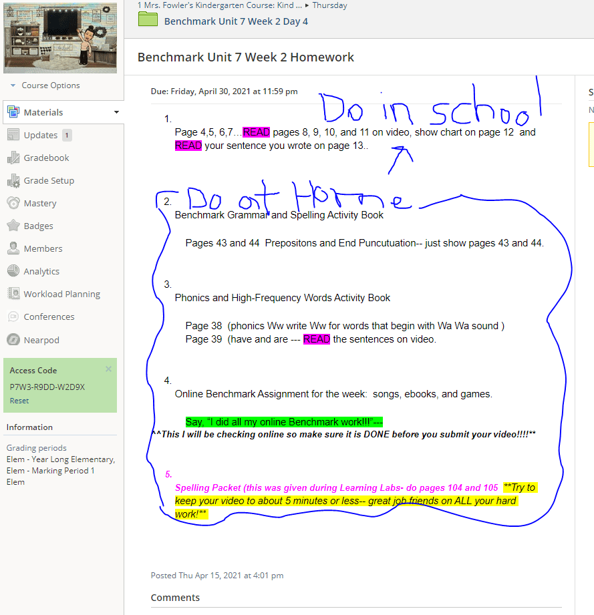Click the Posted Thu Apr 15, 2021 timestamp
The image size is (594, 615).
pyautogui.click(x=217, y=576)
